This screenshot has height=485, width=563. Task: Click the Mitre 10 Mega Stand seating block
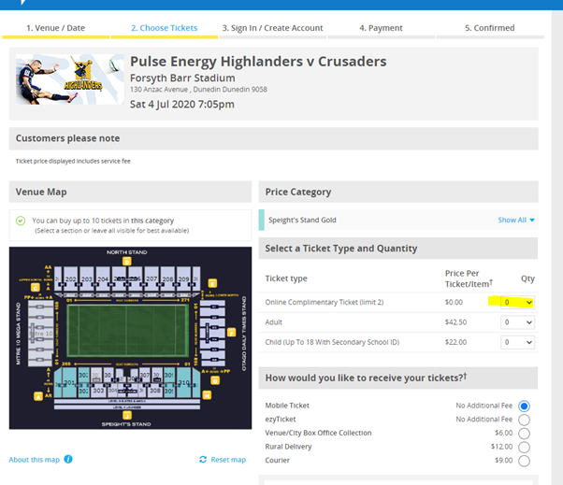40,334
